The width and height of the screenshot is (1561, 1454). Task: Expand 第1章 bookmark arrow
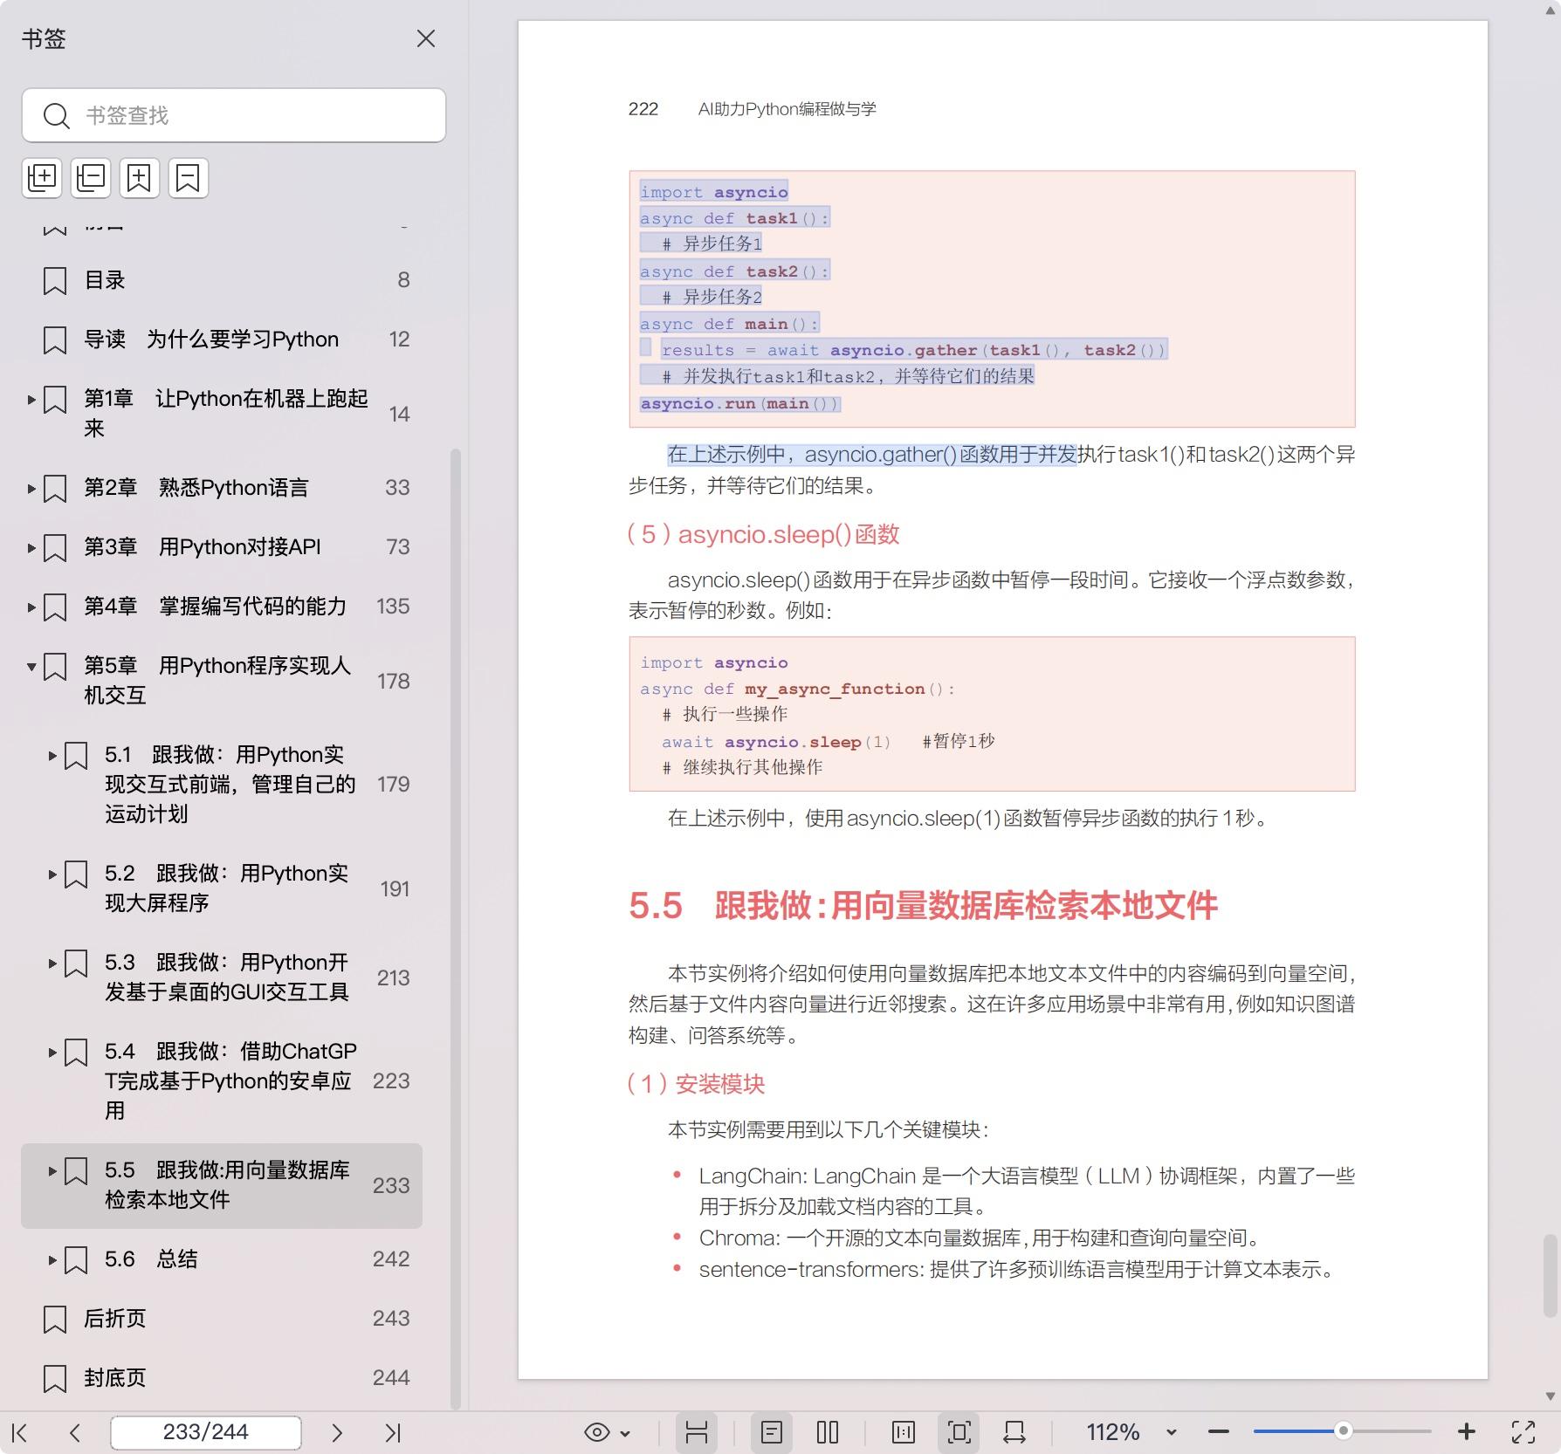click(x=31, y=400)
